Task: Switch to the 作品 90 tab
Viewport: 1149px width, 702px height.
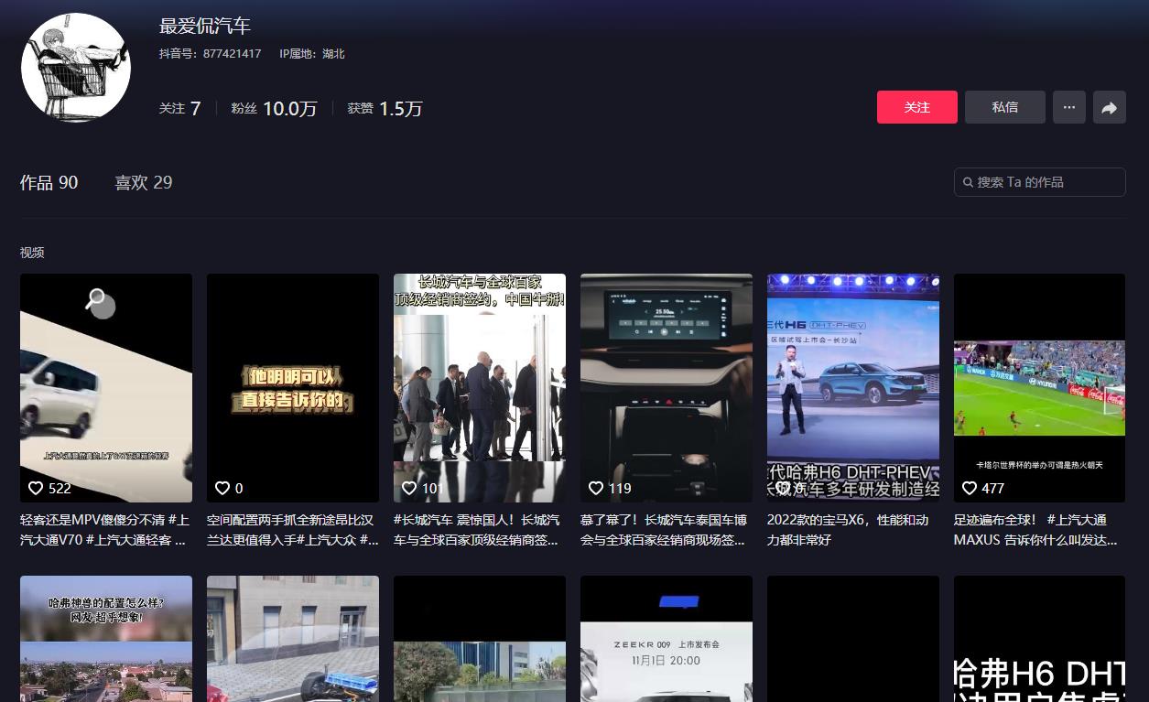Action: coord(49,182)
